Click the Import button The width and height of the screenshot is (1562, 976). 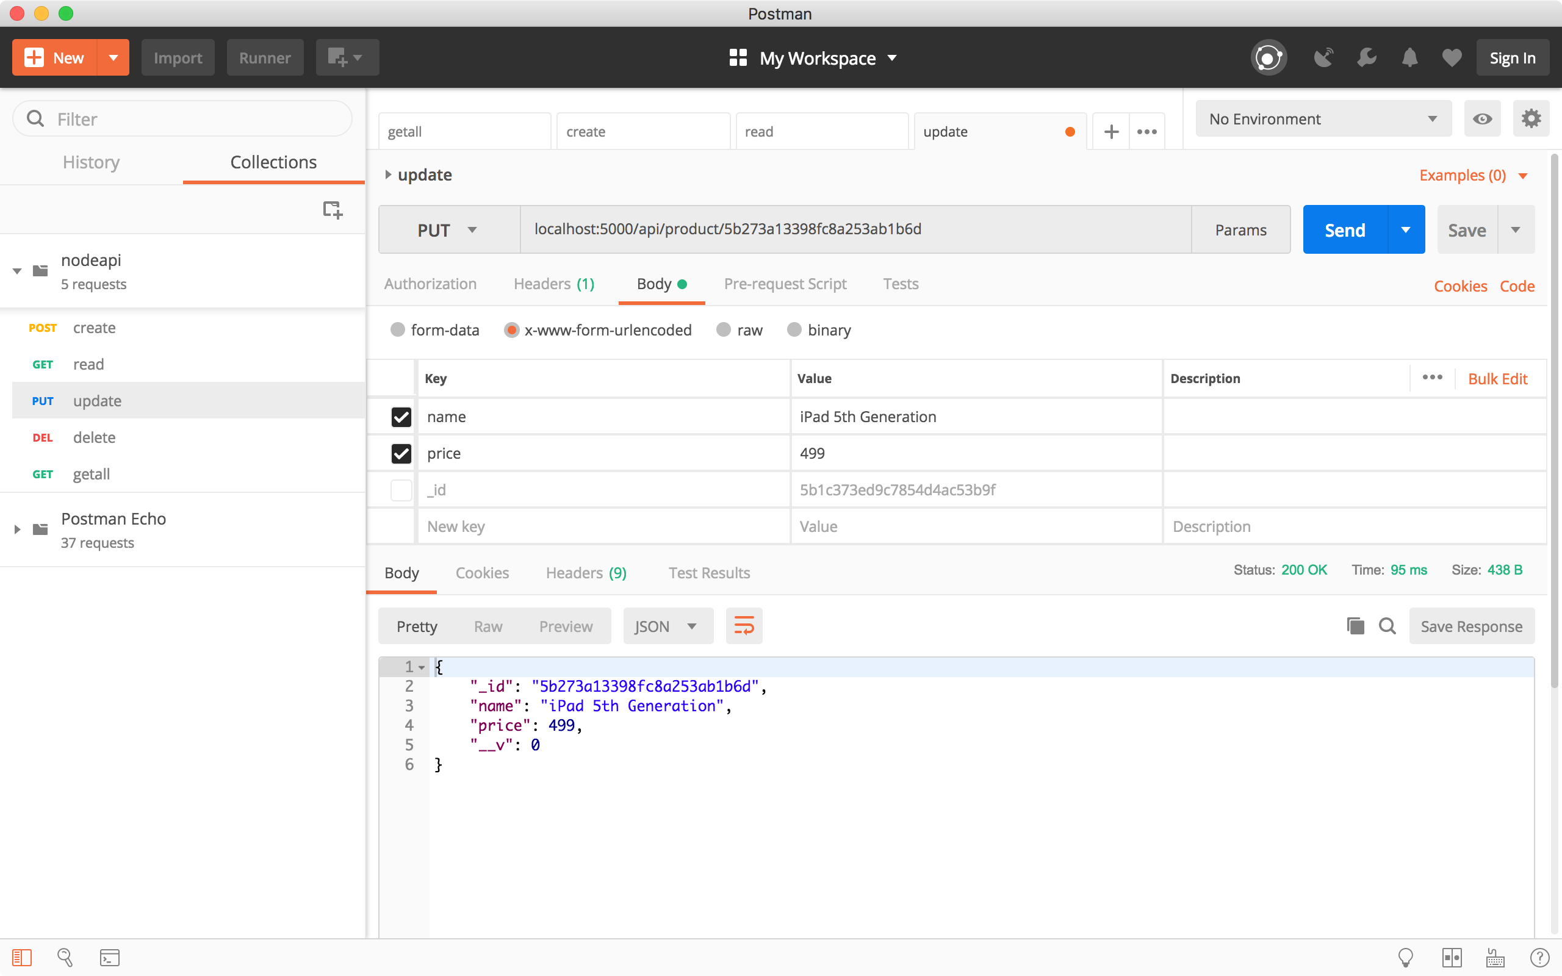(178, 58)
